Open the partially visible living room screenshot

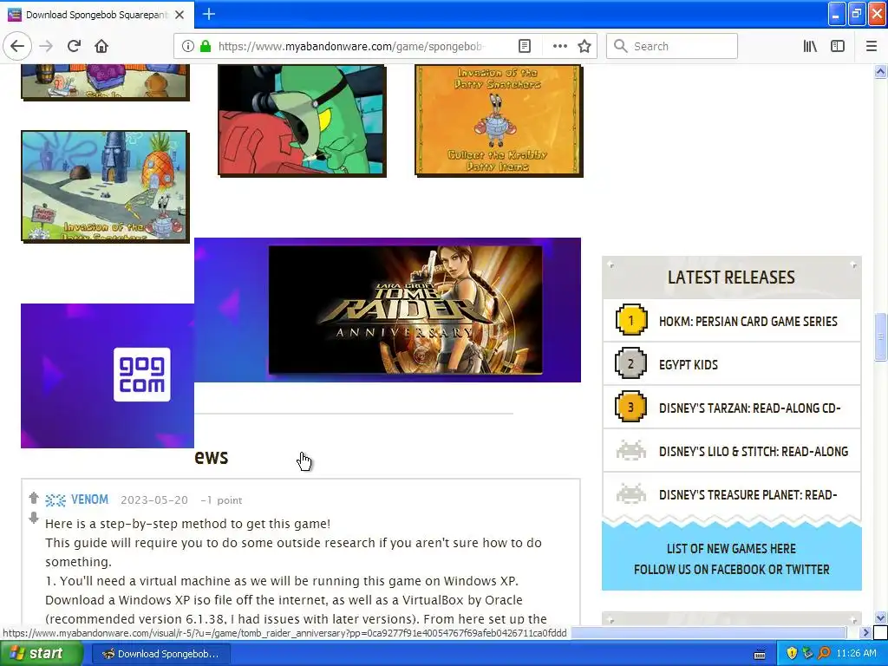[x=105, y=82]
